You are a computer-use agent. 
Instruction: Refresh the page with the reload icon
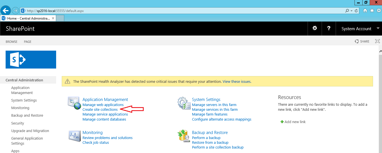[x=356, y=11]
